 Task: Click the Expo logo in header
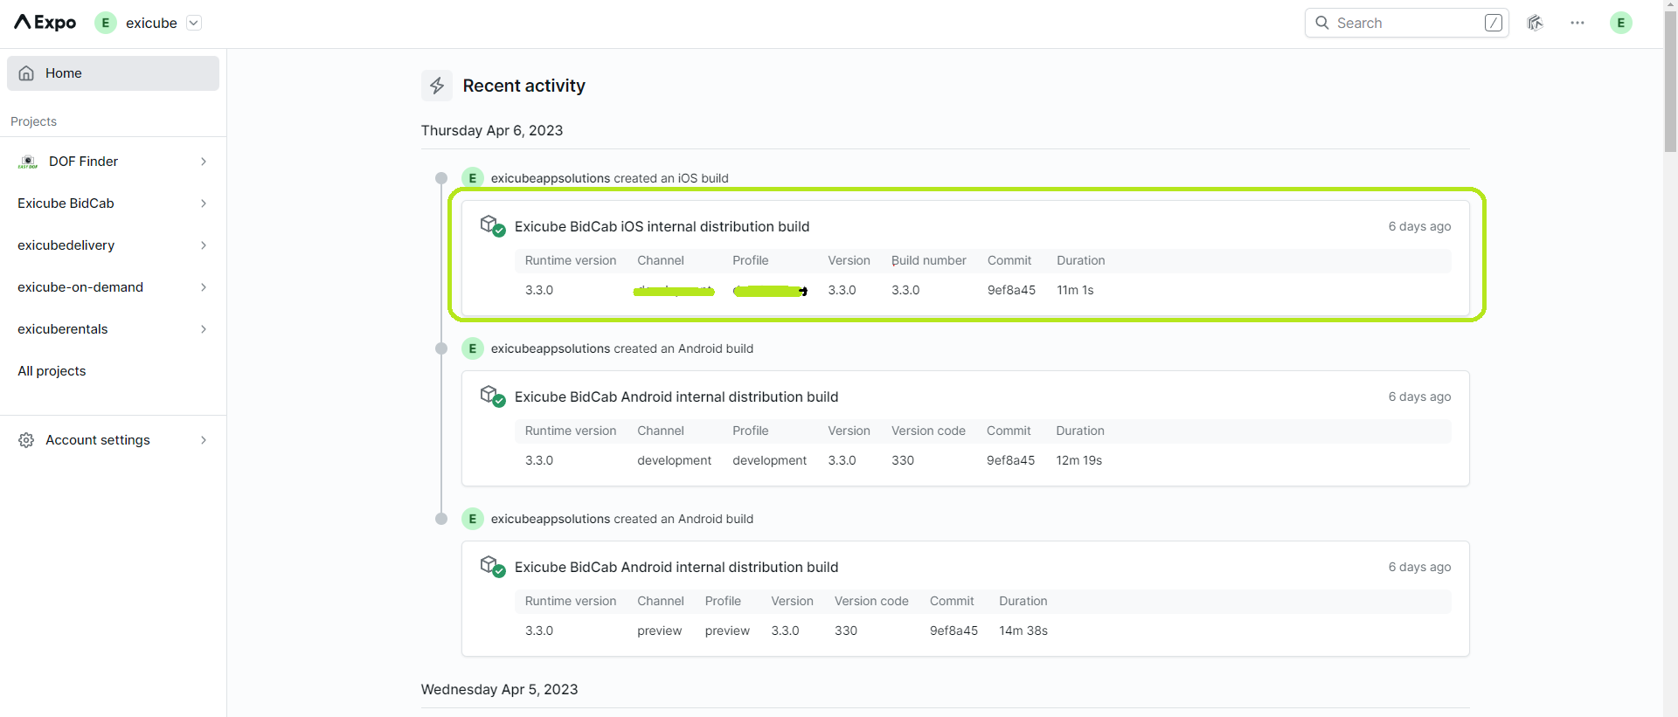pos(45,23)
